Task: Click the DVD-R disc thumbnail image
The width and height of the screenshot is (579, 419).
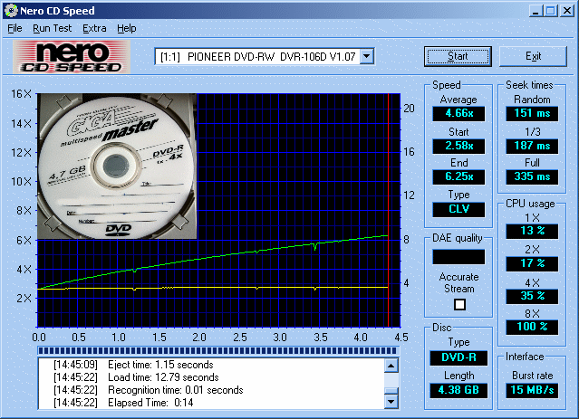Action: click(x=117, y=166)
